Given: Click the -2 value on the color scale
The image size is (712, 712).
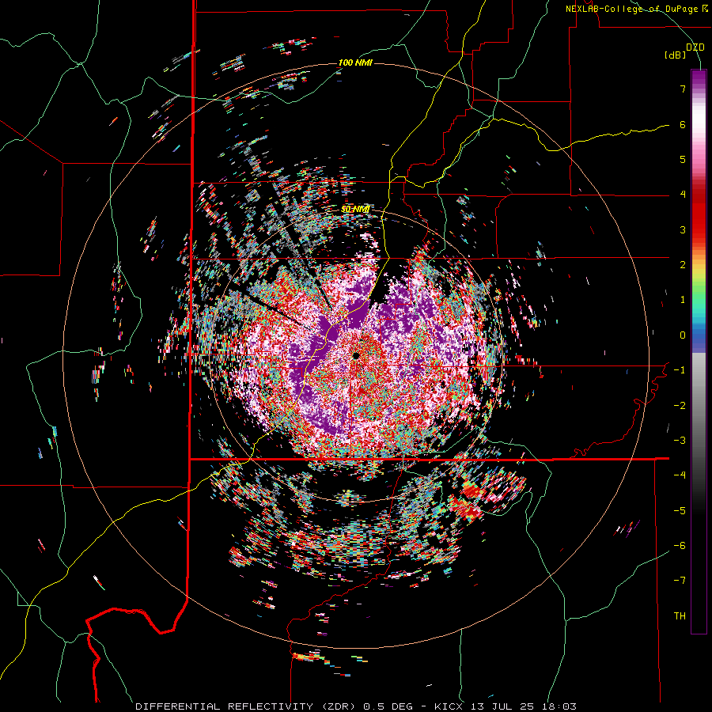Looking at the screenshot, I should (680, 406).
